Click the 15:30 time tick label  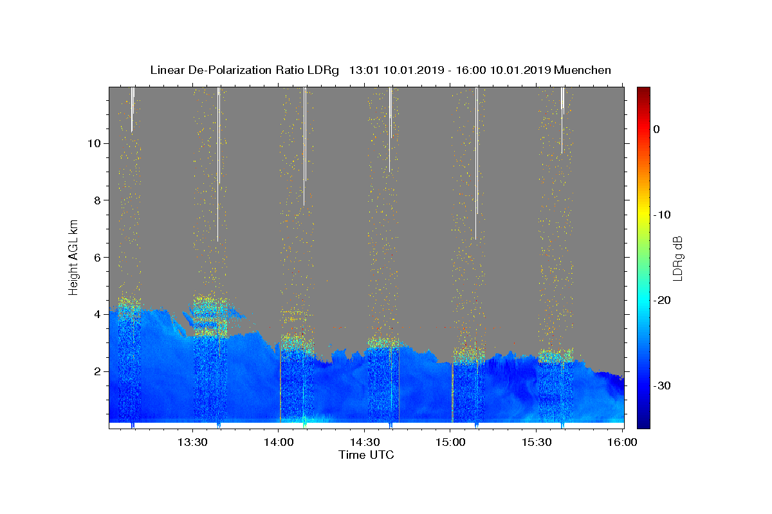(537, 442)
